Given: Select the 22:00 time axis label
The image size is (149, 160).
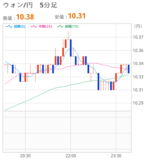Looking at the screenshot, I should click(x=71, y=156).
